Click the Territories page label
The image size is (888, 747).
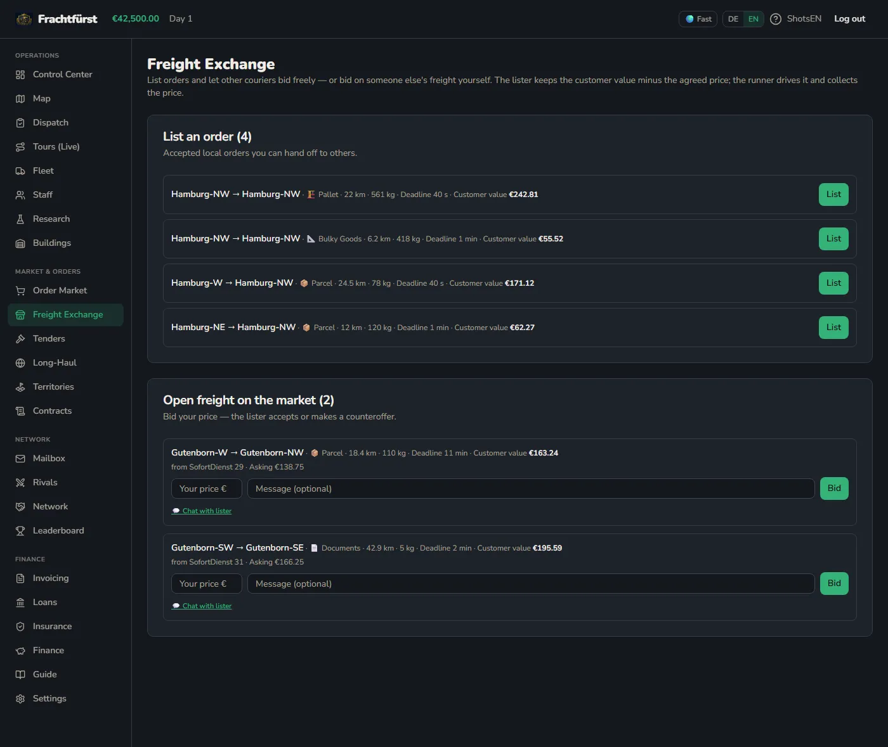coord(53,387)
